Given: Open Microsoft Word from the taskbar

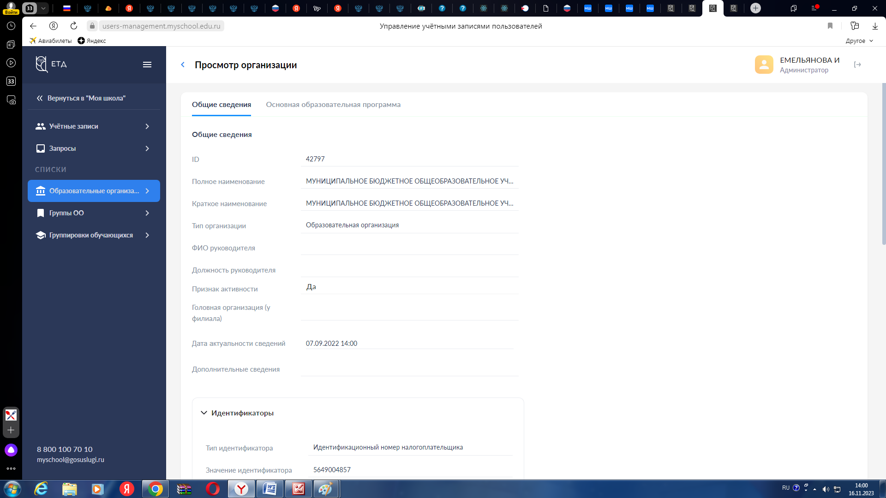Looking at the screenshot, I should click(270, 489).
